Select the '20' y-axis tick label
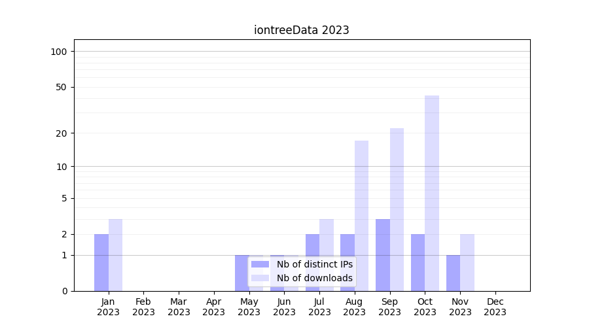Screen dimensions: 589x327 [61, 133]
